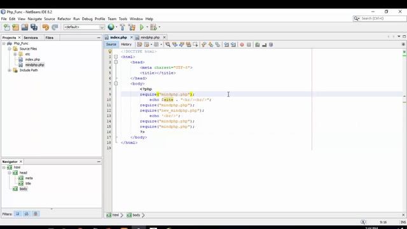Toggle Rectangular Selection in editor toolbar
Screen dimensions: 407x229
click(195, 45)
